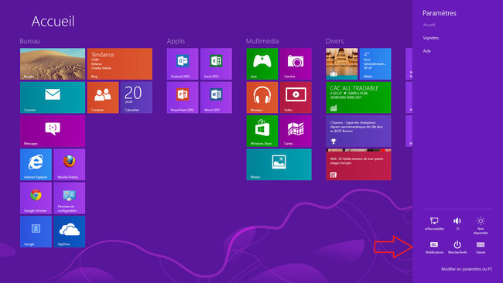The width and height of the screenshot is (503, 283).
Task: Open the Cartes maps tile
Action: [296, 131]
